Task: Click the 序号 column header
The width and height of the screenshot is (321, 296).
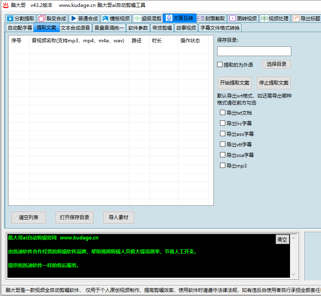Action: click(x=19, y=41)
